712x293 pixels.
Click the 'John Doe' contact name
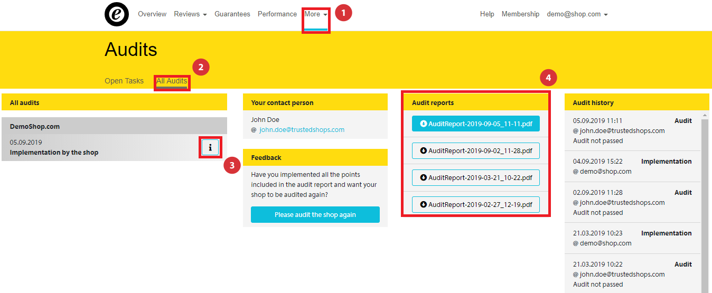(x=265, y=120)
